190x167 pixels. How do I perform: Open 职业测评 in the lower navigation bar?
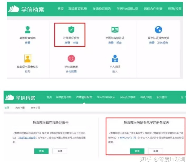(162, 97)
